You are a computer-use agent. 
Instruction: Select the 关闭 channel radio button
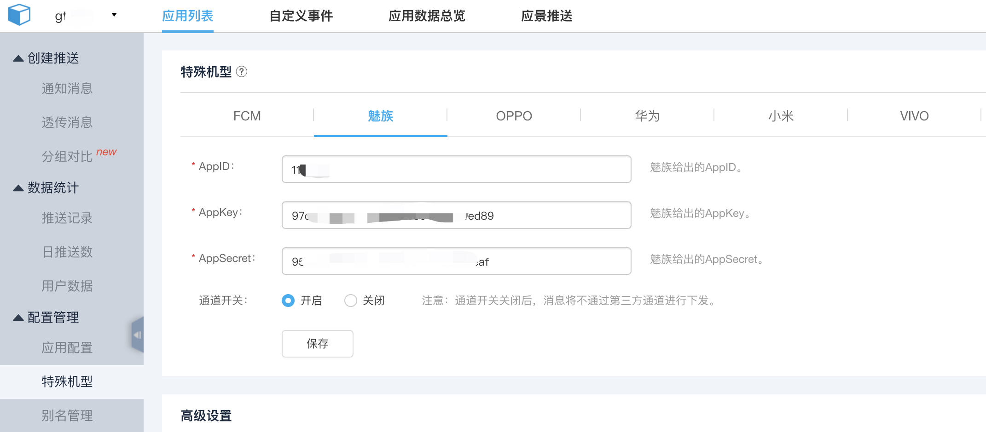351,301
